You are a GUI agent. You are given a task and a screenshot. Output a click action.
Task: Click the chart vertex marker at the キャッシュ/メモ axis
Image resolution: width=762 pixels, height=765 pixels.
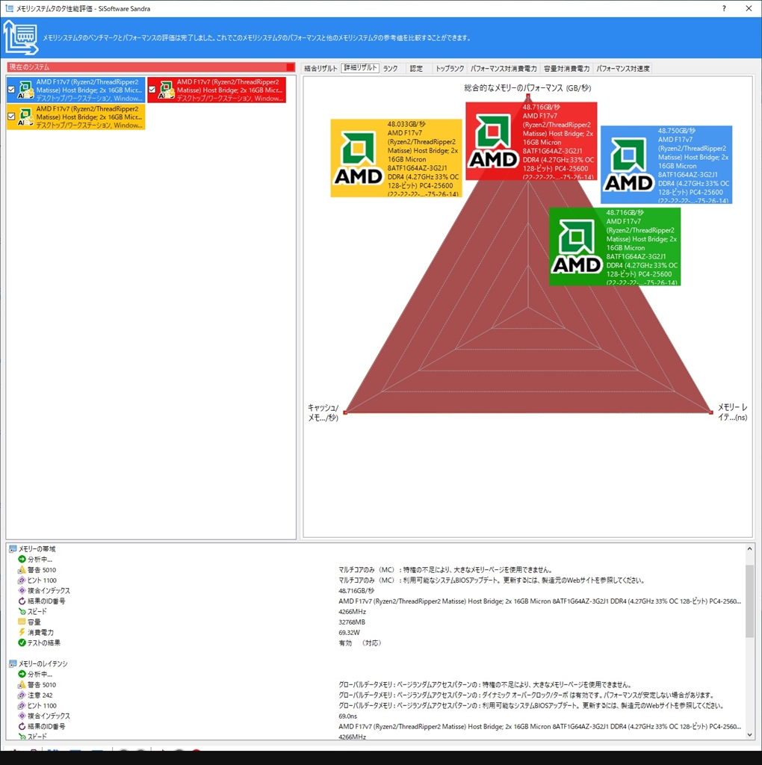345,412
